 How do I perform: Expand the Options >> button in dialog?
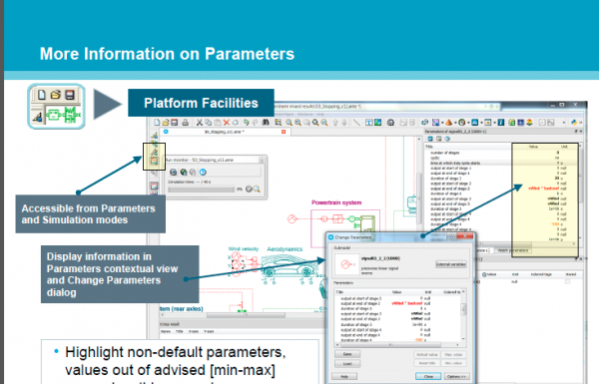[456, 377]
